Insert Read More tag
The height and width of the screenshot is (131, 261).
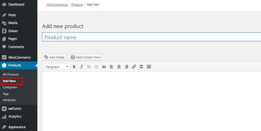(x=141, y=67)
